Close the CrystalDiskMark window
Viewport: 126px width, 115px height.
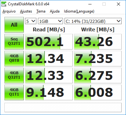click(x=118, y=4)
